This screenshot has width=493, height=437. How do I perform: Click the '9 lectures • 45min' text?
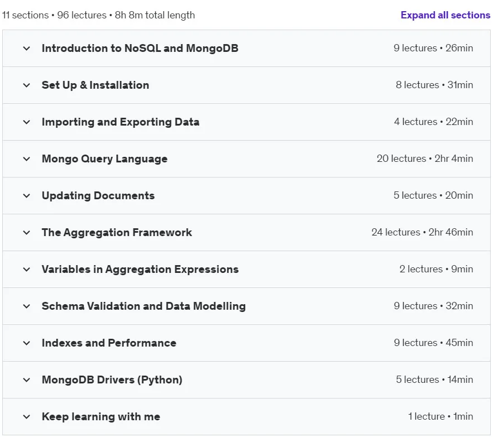[x=433, y=342]
